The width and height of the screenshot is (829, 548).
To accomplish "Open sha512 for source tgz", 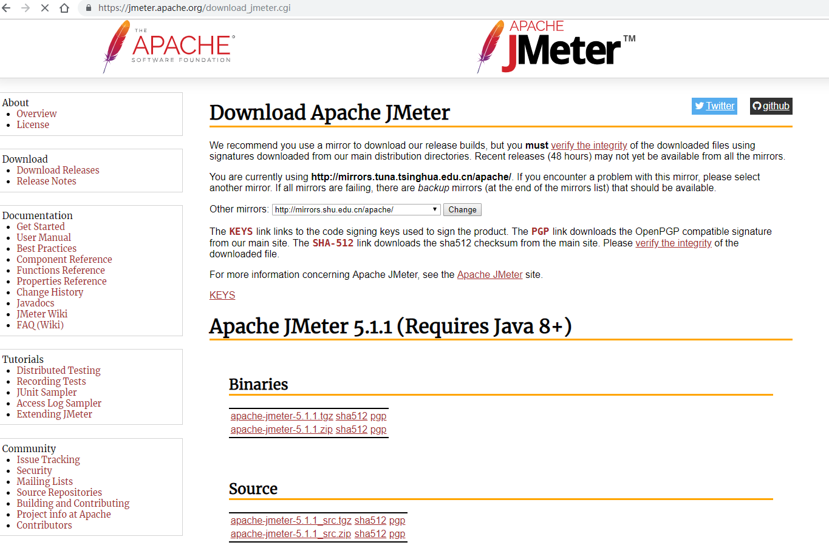I will point(370,520).
